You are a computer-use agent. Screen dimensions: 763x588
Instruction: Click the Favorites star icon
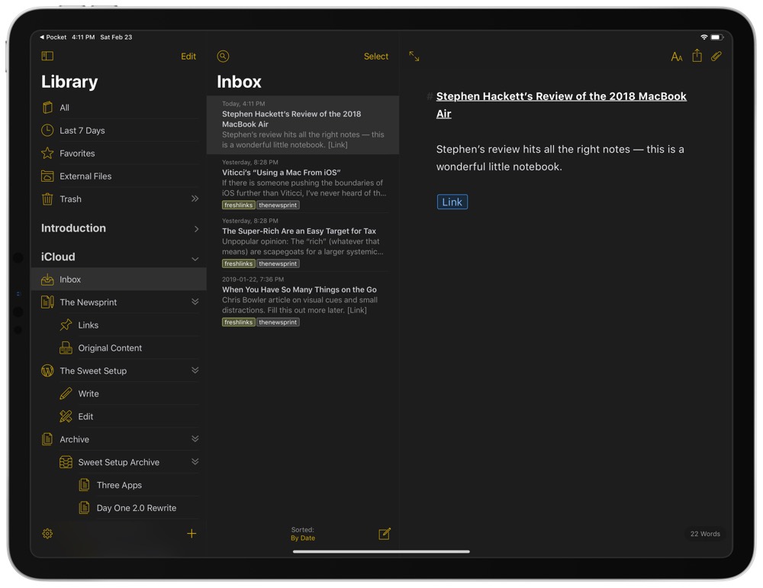[47, 153]
